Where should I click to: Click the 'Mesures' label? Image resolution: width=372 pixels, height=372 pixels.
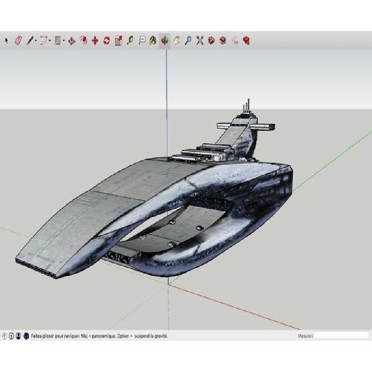tap(306, 336)
